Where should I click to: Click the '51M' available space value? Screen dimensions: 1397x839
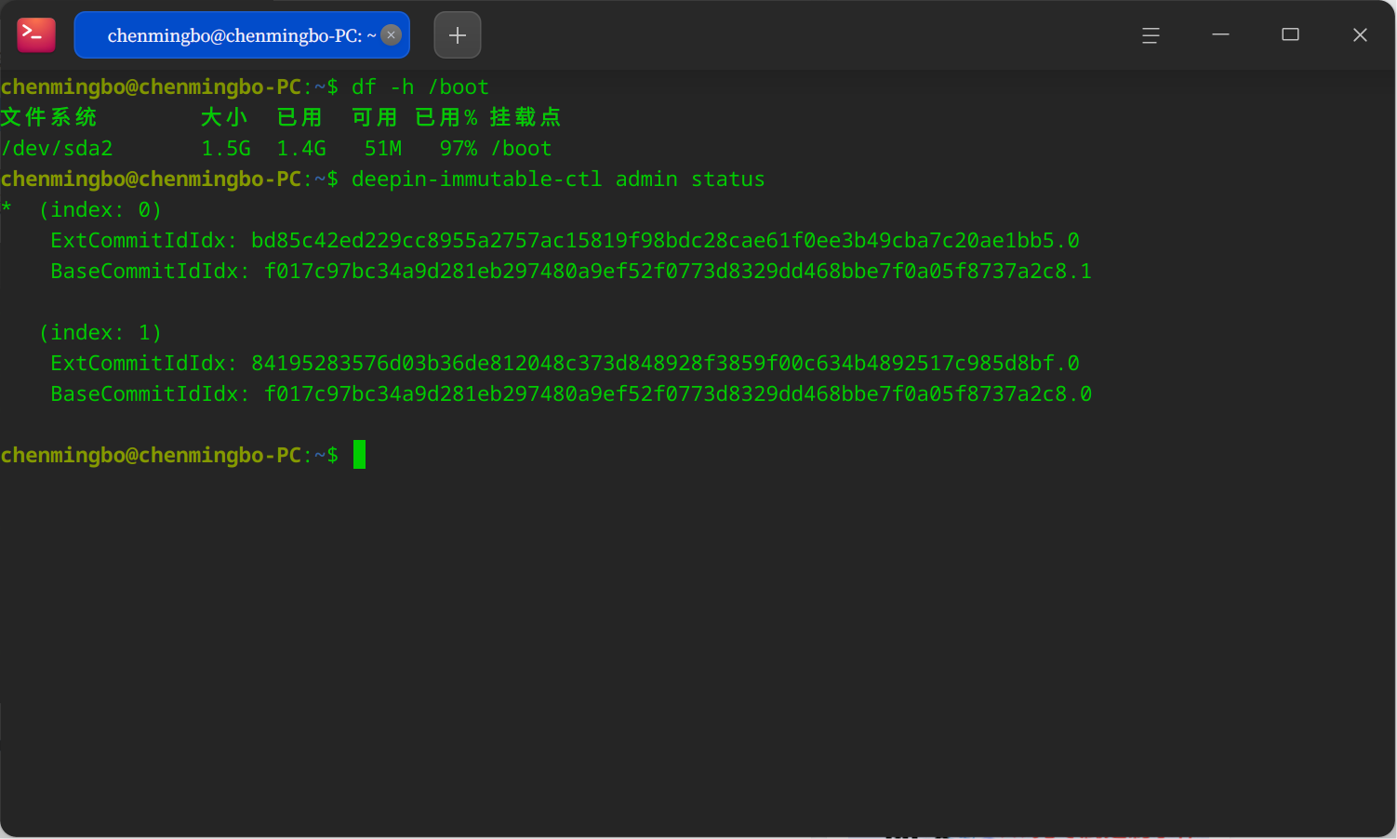coord(383,149)
